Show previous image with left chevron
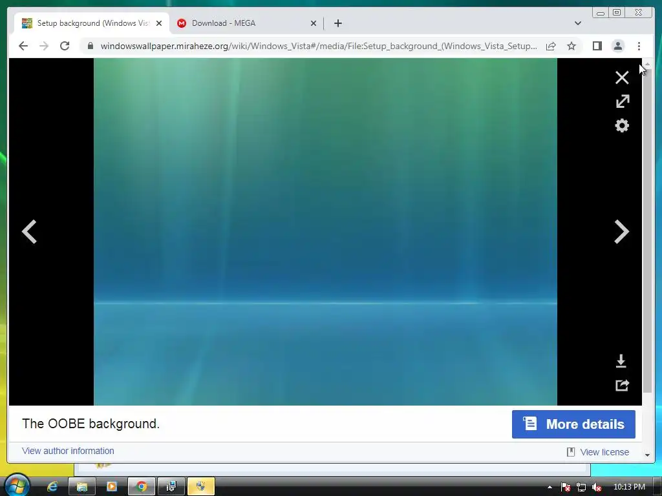This screenshot has width=662, height=496. [29, 232]
